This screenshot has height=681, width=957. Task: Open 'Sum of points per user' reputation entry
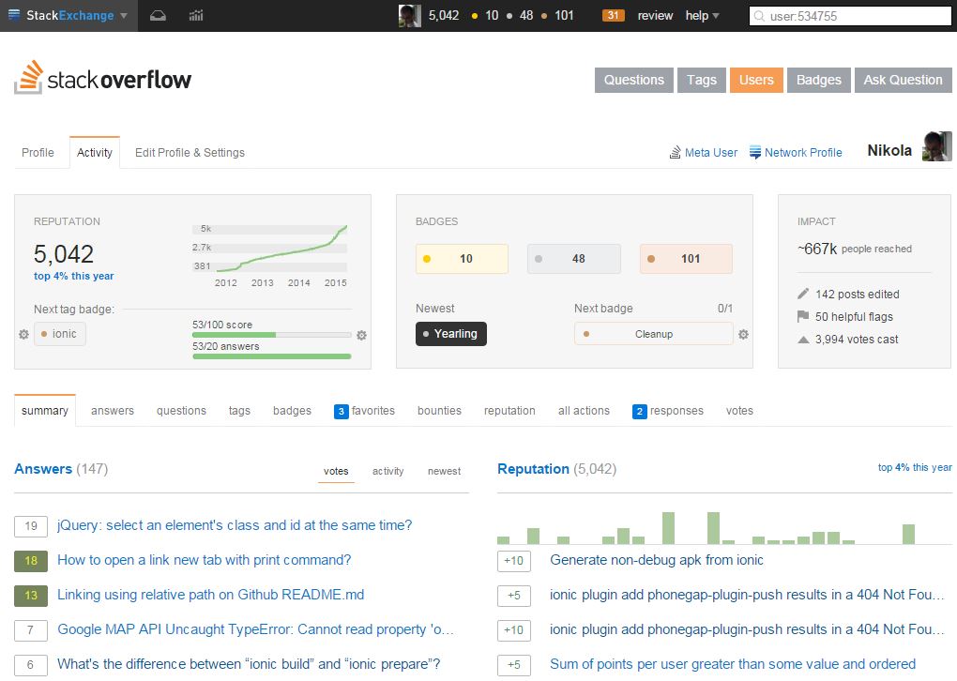click(x=733, y=664)
